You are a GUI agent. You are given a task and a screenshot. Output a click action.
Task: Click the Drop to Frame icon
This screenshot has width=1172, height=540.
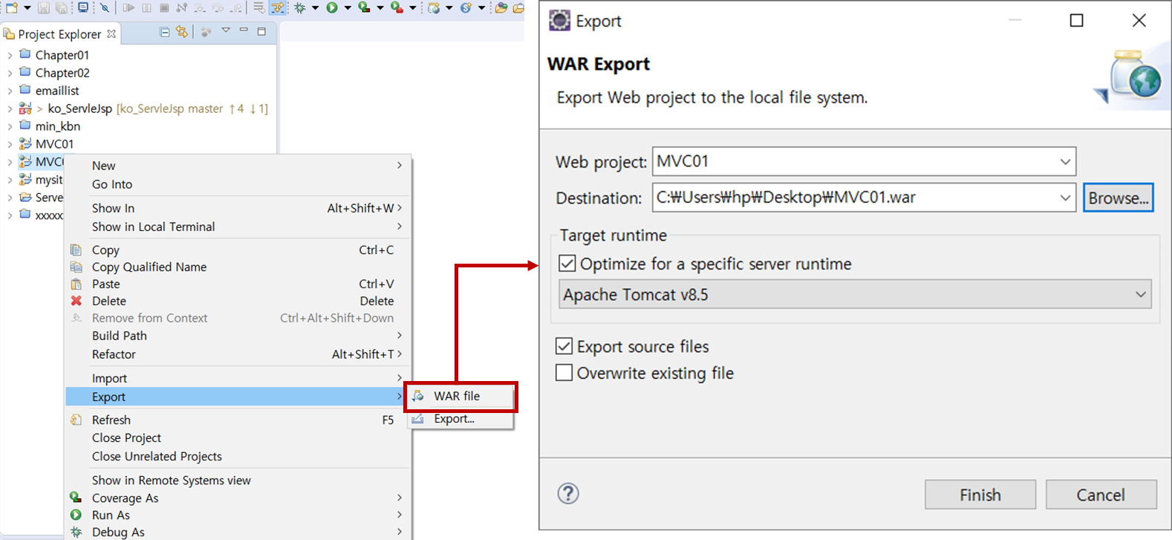coord(258,7)
